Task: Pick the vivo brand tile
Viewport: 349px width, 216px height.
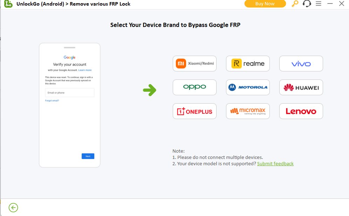Action: point(301,64)
